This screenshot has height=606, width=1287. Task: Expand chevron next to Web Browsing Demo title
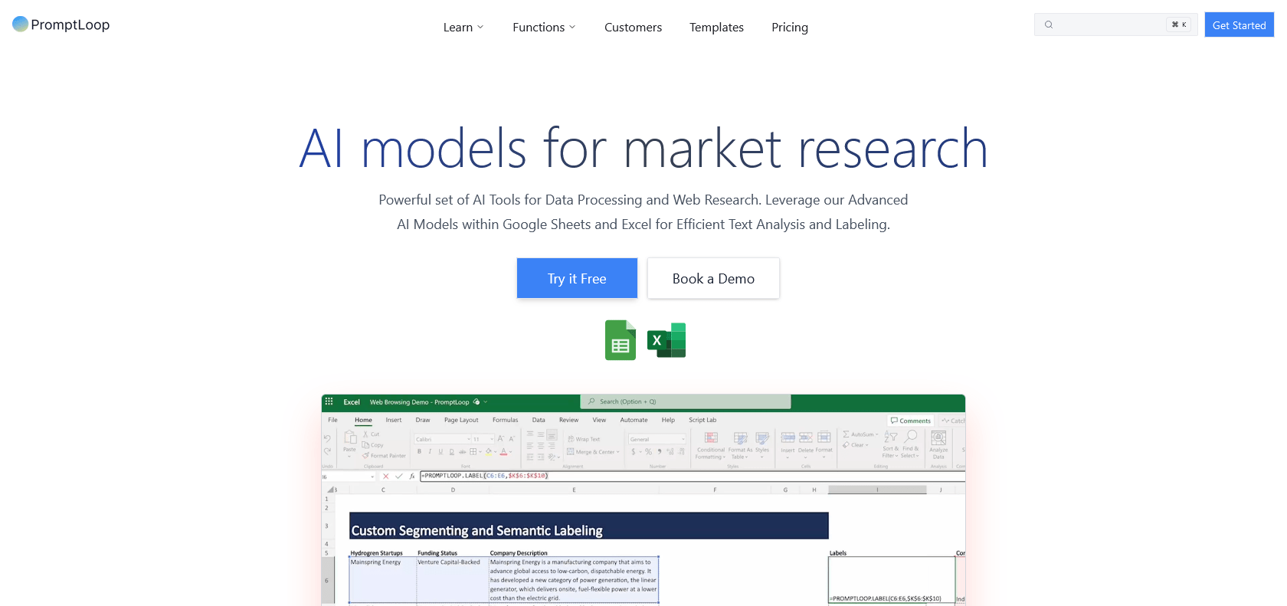(485, 401)
